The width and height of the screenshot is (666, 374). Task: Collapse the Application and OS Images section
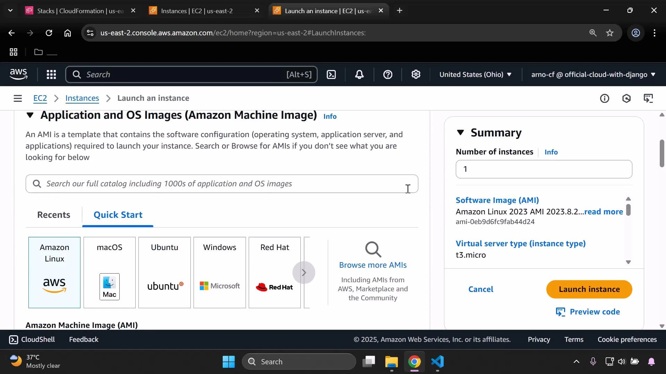30,116
